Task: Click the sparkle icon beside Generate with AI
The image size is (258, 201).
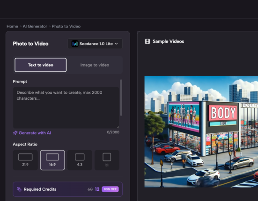Action: pyautogui.click(x=15, y=133)
